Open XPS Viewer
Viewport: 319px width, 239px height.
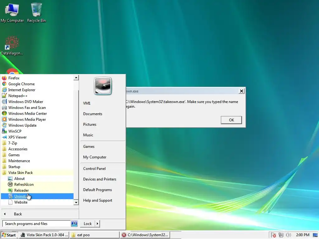pos(37,137)
